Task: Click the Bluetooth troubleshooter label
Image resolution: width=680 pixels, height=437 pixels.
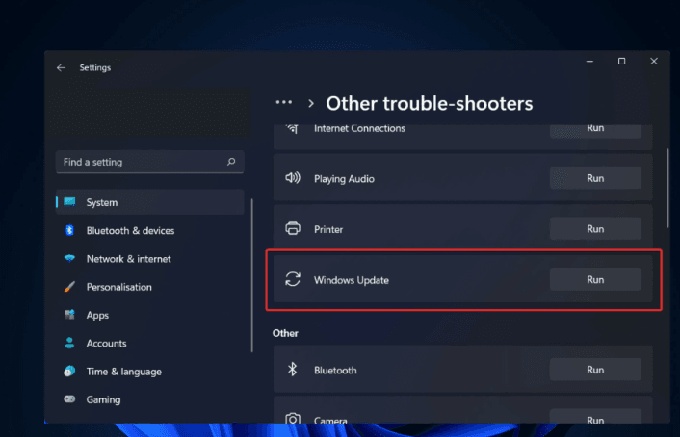Action: coord(335,371)
